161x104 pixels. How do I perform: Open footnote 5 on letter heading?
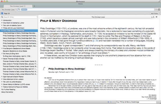(85, 69)
